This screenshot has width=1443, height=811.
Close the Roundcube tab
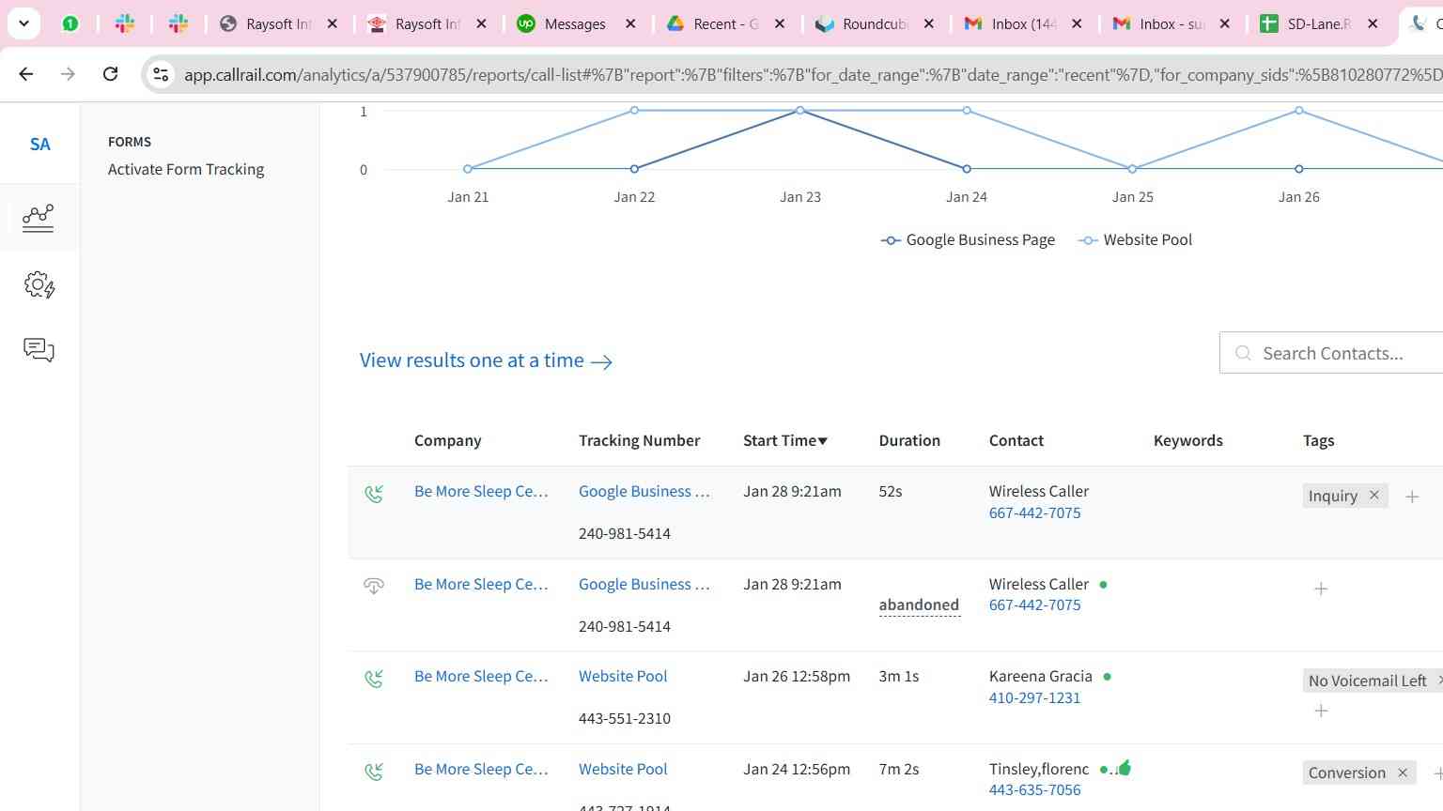pyautogui.click(x=929, y=23)
